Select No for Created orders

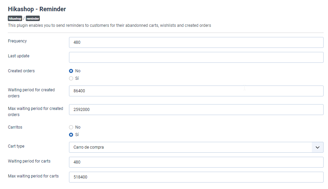[71, 71]
